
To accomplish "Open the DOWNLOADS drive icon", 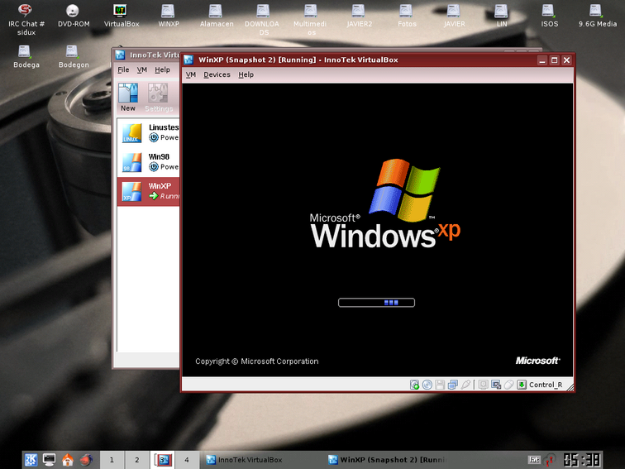I will coord(262,19).
